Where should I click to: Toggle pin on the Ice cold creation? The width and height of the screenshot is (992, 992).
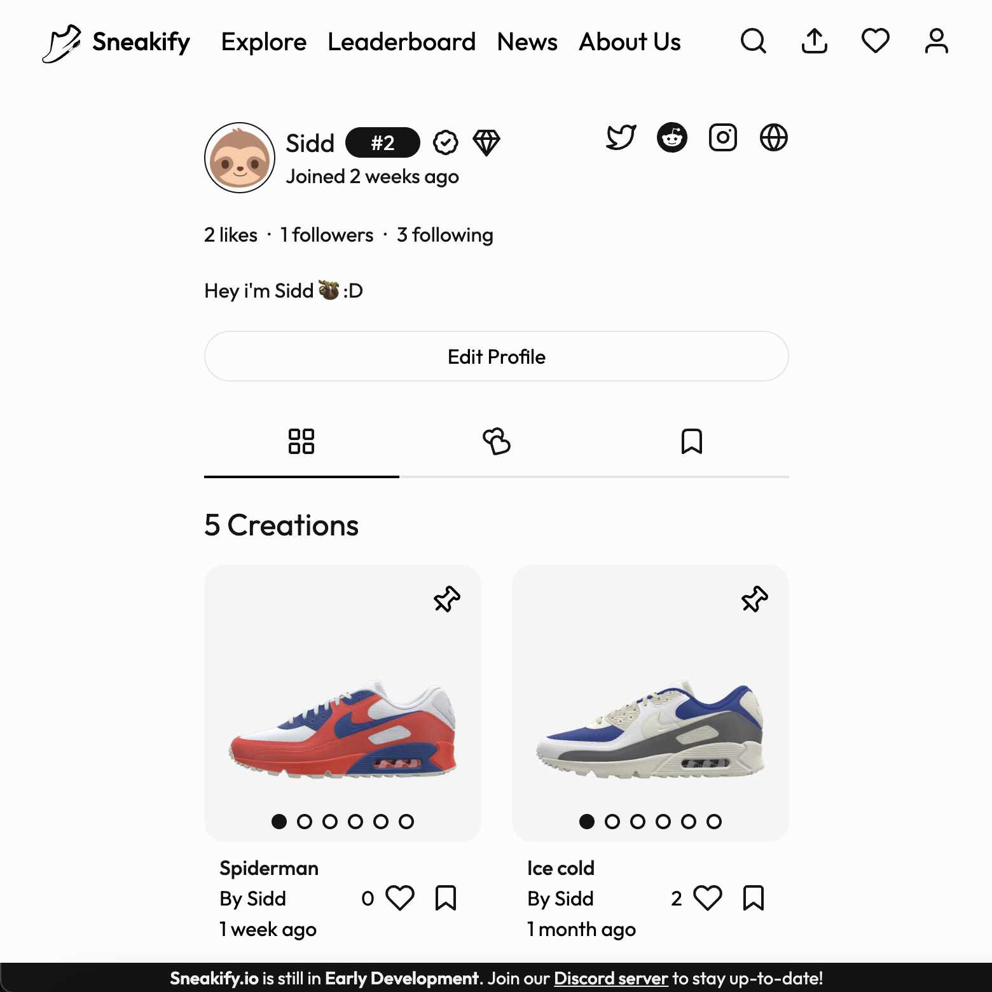click(755, 599)
